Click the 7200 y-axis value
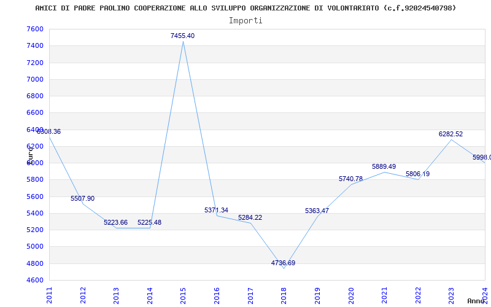This screenshot has height=307, width=491. tap(35, 63)
